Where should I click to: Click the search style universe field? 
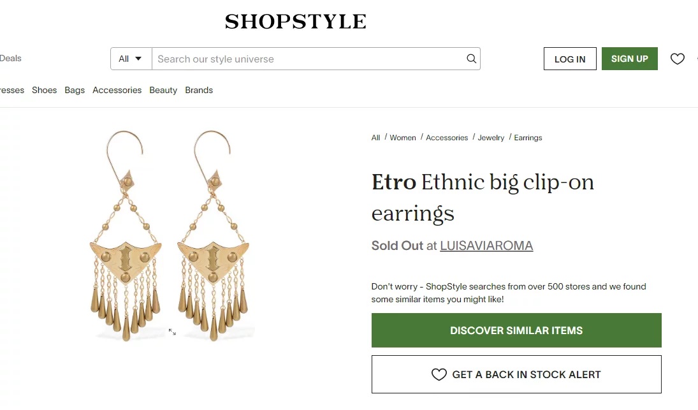tap(307, 59)
